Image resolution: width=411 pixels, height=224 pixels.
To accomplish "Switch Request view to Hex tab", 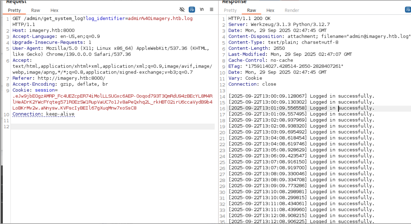I will pyautogui.click(x=54, y=10).
